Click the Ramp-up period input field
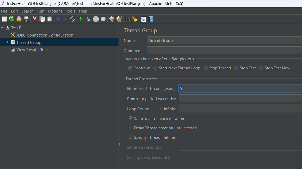The height and width of the screenshot is (169, 302). (240, 99)
